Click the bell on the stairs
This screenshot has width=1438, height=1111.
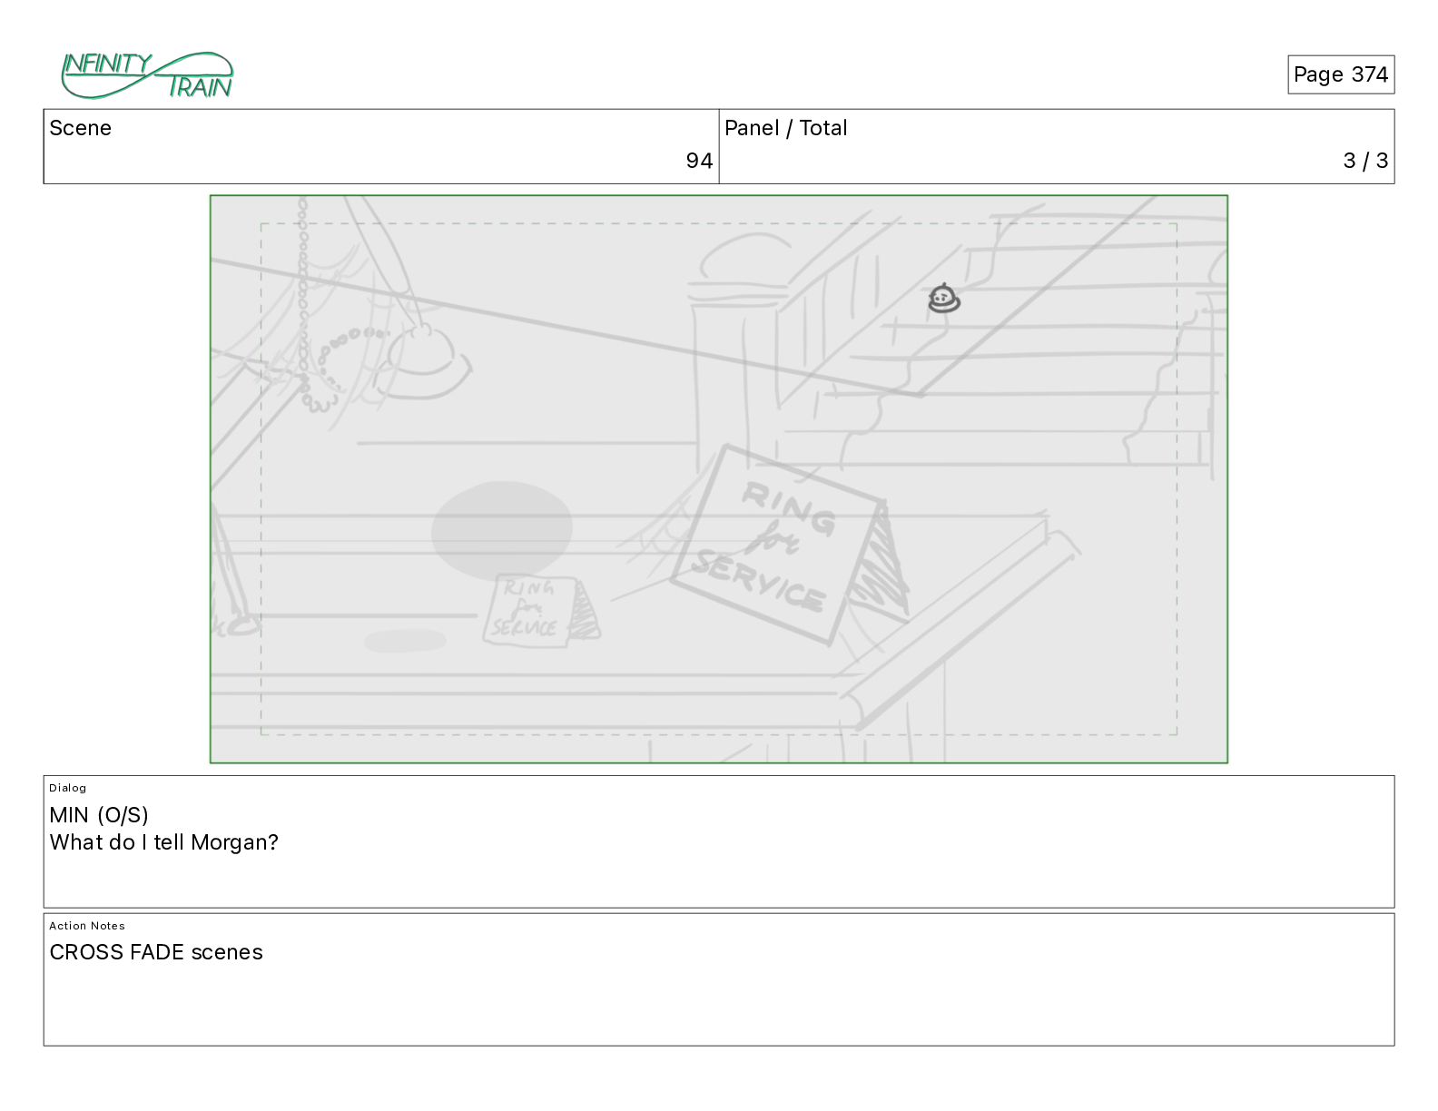[944, 298]
